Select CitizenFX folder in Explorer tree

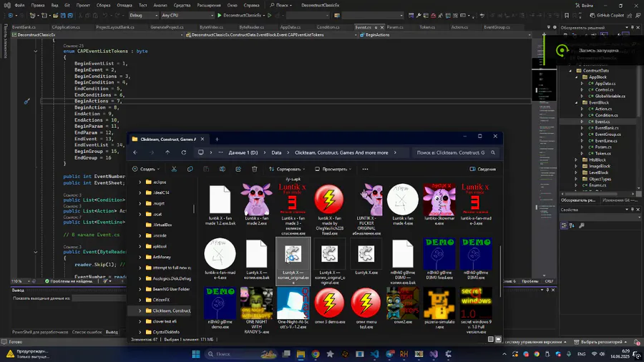tap(160, 300)
